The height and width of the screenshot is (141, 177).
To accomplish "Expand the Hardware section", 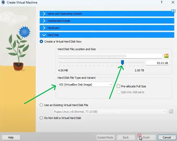I will tap(53, 28).
